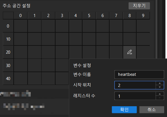Click the row header labeled 30
Image resolution: width=167 pixels, height=117 pixels.
click(x=8, y=65)
